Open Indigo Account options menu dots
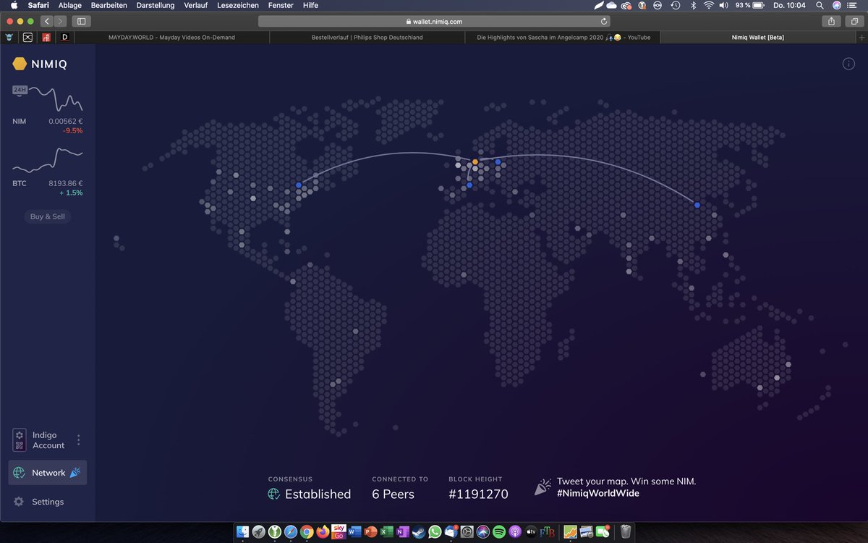The height and width of the screenshot is (543, 868). click(79, 439)
